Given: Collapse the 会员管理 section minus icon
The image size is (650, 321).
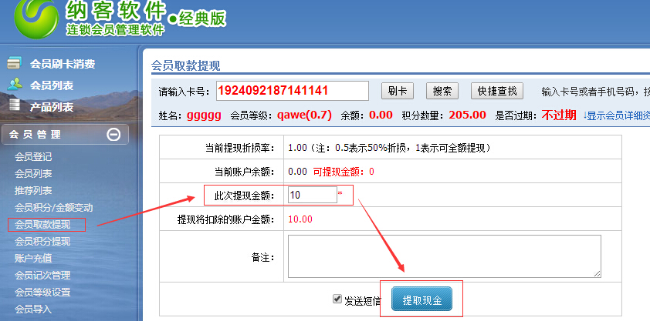Looking at the screenshot, I should coord(113,134).
